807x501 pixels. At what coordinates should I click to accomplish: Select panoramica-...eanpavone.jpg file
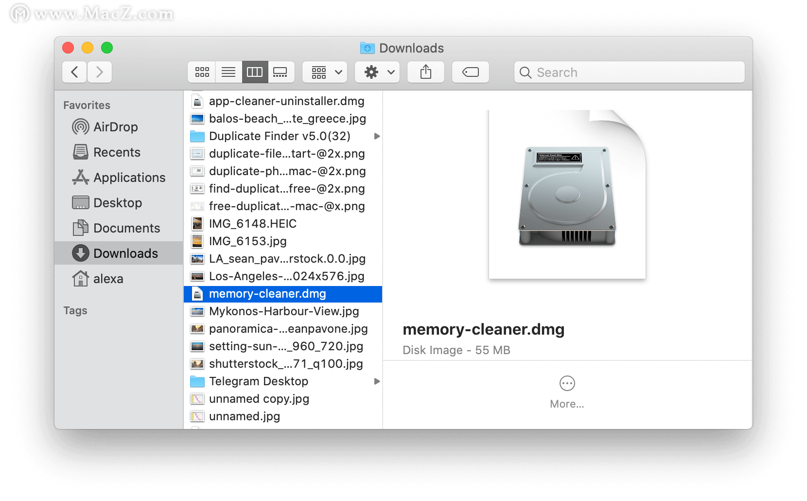[x=283, y=329]
